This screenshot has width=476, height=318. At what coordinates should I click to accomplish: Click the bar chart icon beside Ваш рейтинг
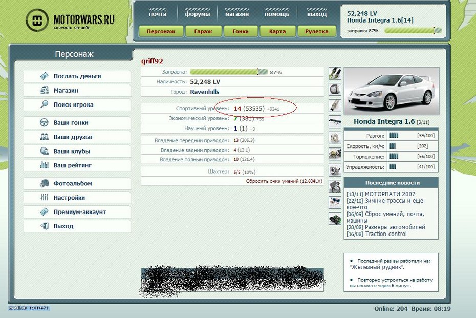coord(45,165)
